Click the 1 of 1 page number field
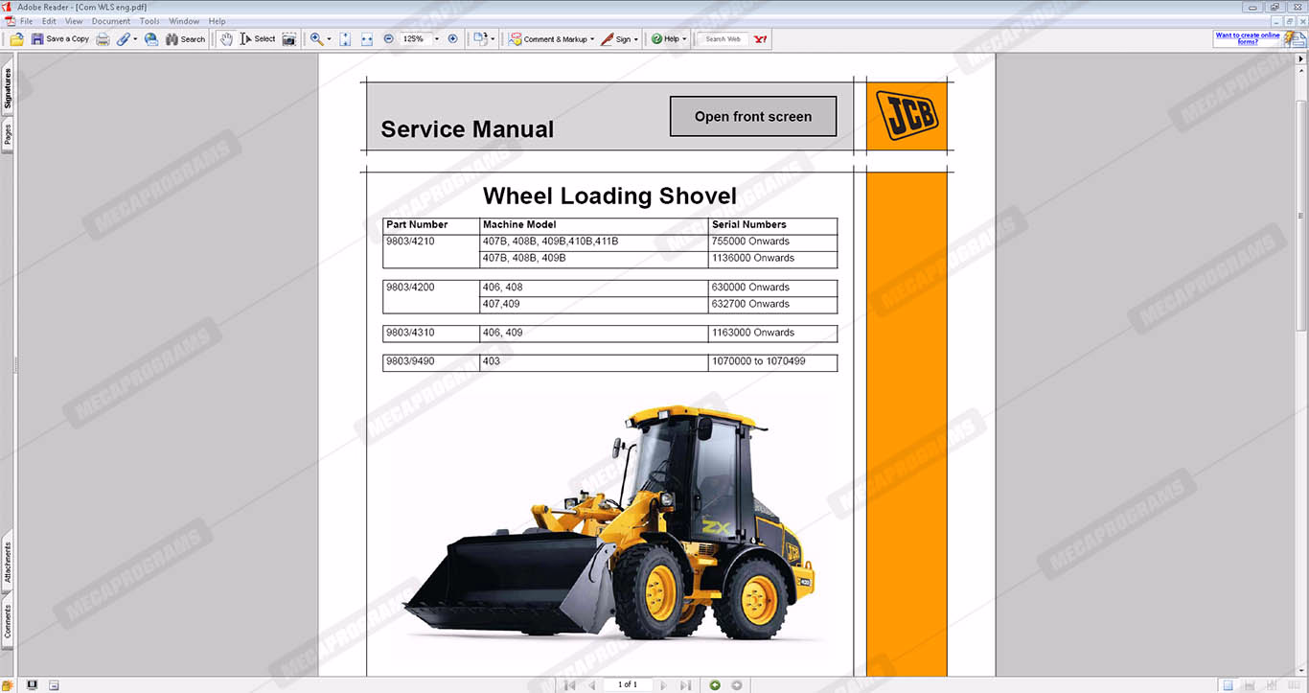Screen dimensions: 1309x693 point(628,684)
